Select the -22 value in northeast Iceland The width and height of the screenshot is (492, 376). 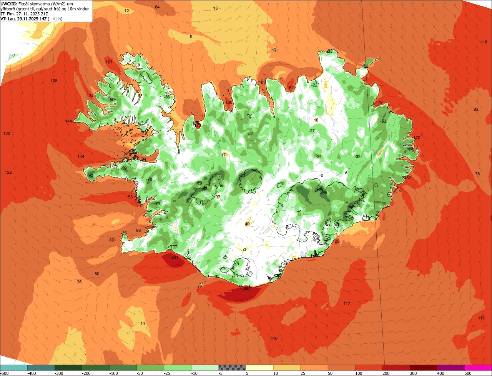pyautogui.click(x=314, y=85)
